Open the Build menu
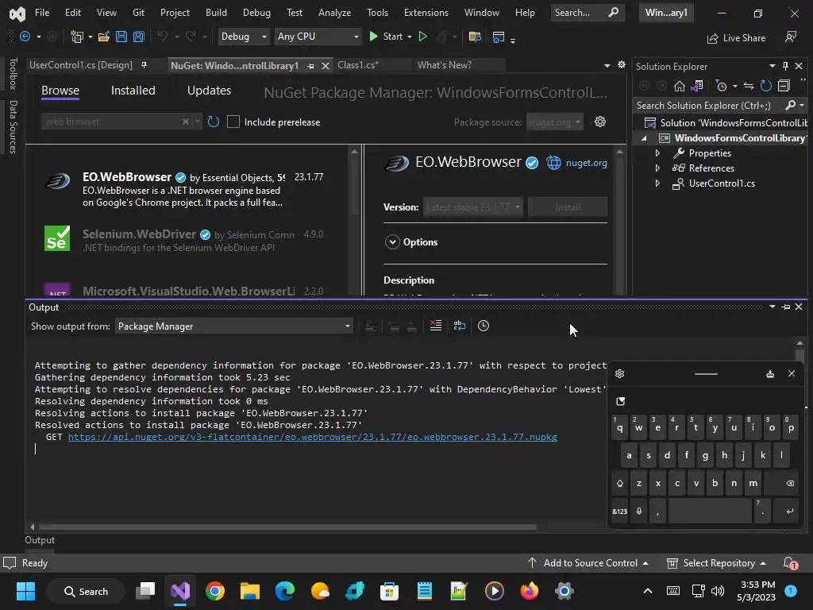The image size is (813, 610). [216, 13]
